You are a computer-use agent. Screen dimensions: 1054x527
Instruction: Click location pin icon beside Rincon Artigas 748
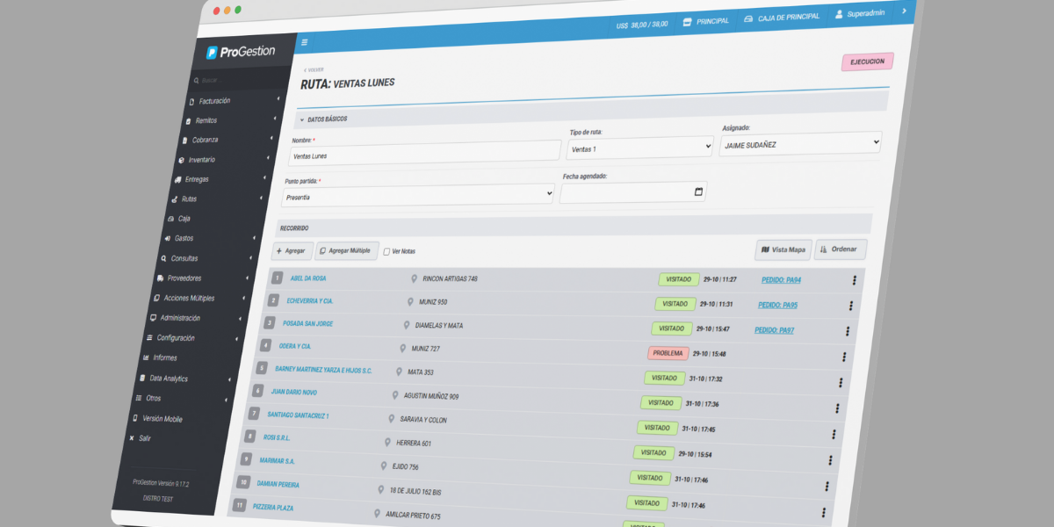pos(414,278)
